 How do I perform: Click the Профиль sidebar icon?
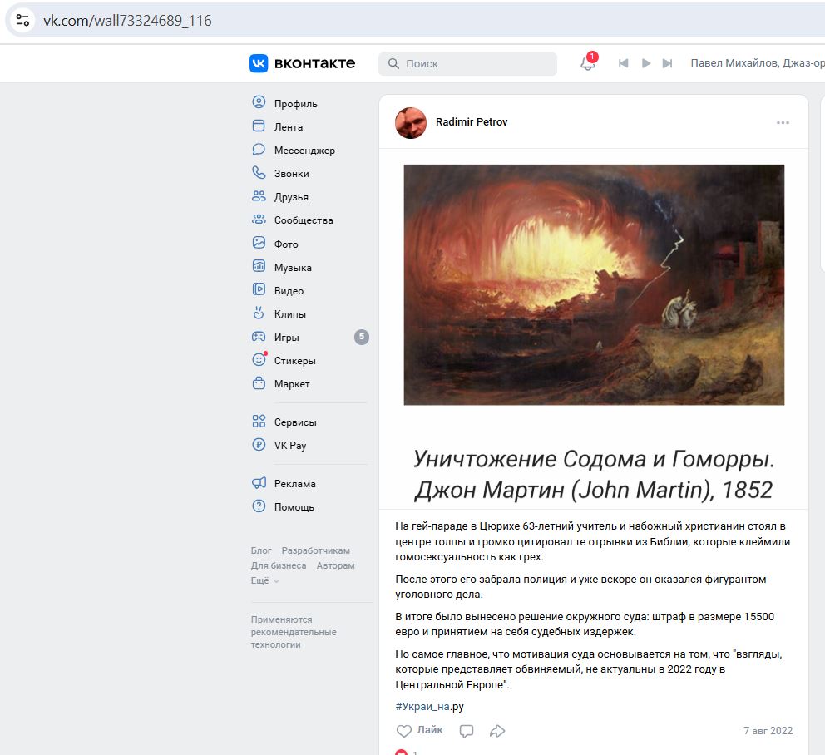[259, 102]
